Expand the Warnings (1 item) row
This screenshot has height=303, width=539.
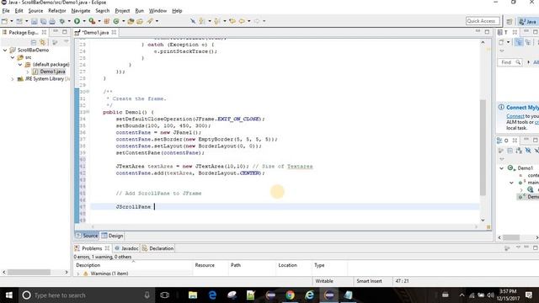point(78,274)
